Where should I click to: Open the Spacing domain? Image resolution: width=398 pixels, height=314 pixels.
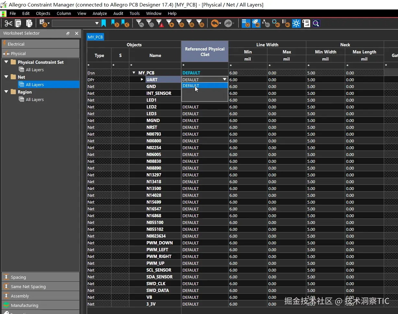point(41,277)
